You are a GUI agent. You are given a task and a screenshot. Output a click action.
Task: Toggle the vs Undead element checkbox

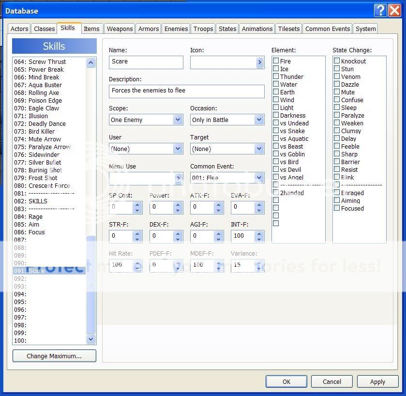(276, 123)
